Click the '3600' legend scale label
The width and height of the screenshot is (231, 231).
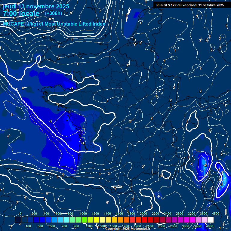pos(204,214)
